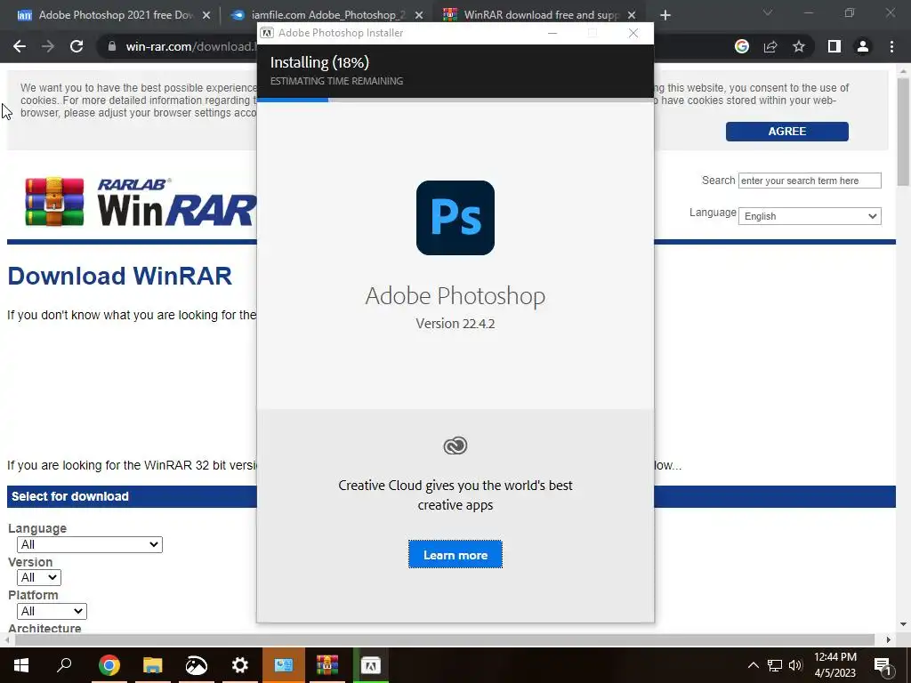Open Chrome side panel
This screenshot has width=911, height=683.
834,46
